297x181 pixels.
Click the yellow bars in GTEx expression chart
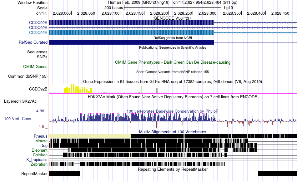point(78,89)
